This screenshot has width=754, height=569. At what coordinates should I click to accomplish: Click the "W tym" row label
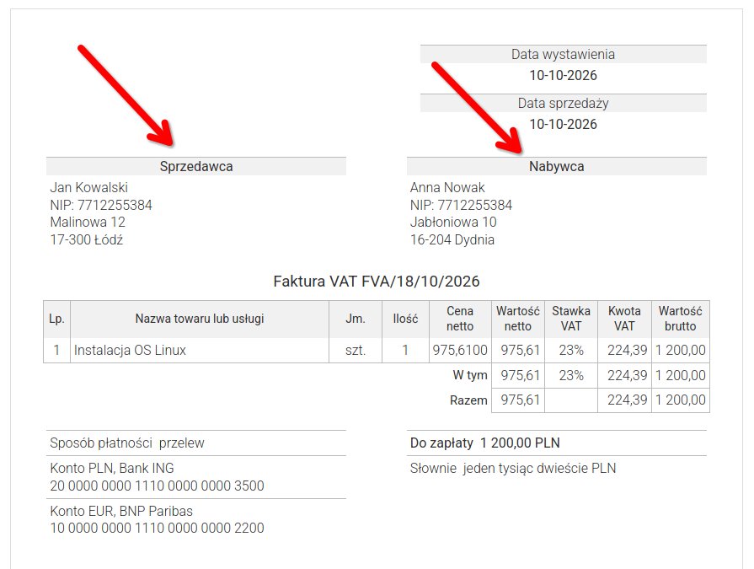coord(470,375)
